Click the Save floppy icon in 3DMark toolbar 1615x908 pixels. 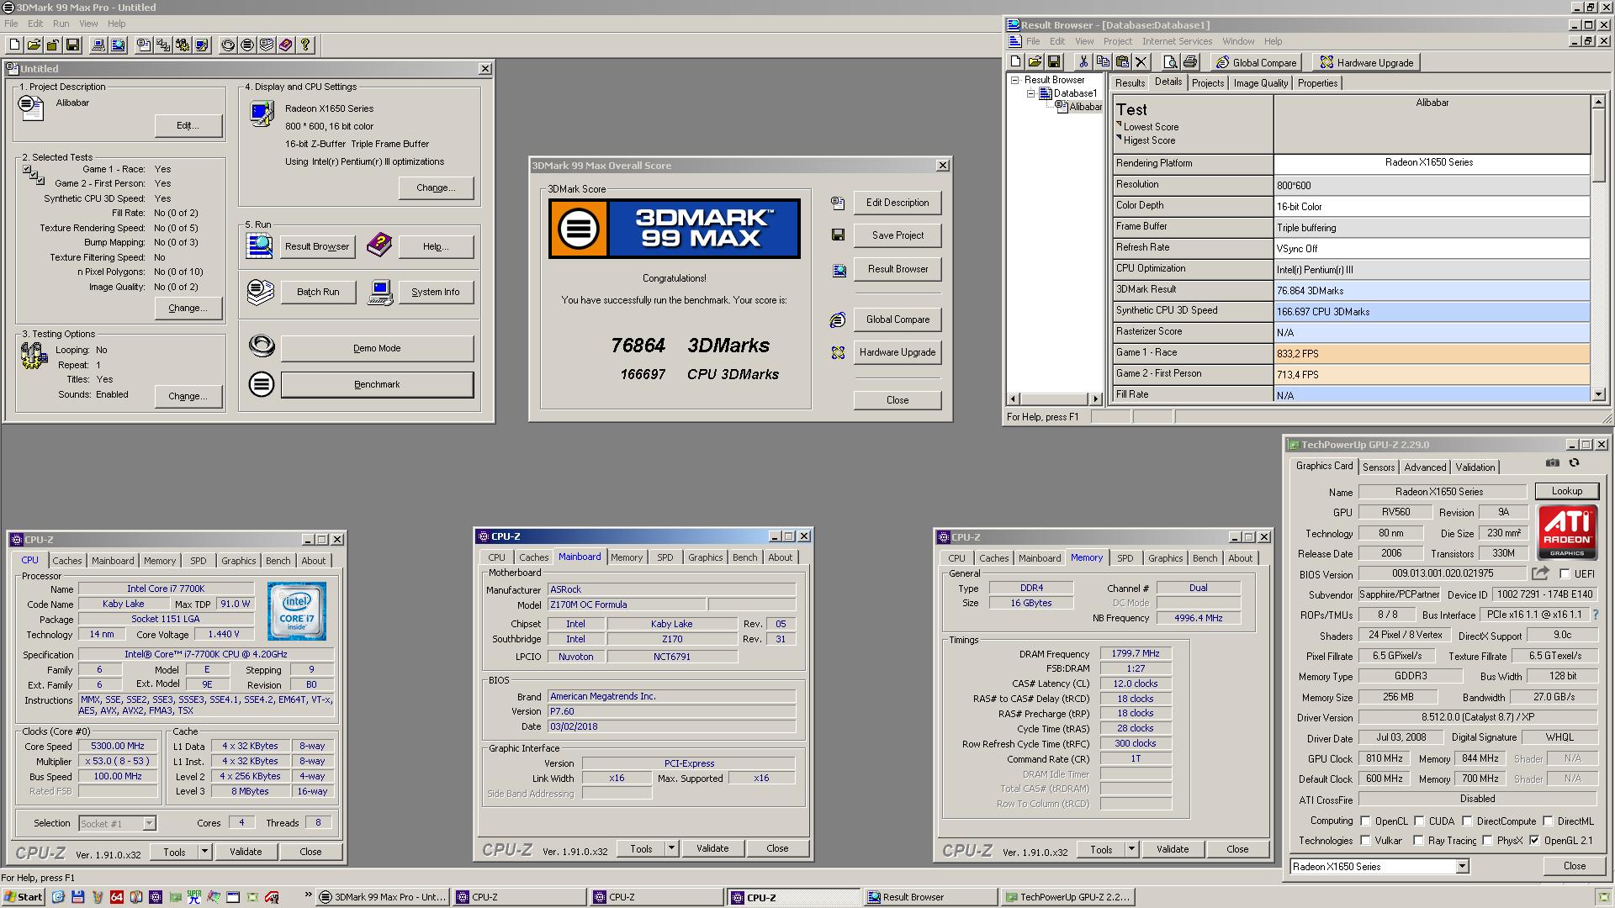(x=72, y=45)
